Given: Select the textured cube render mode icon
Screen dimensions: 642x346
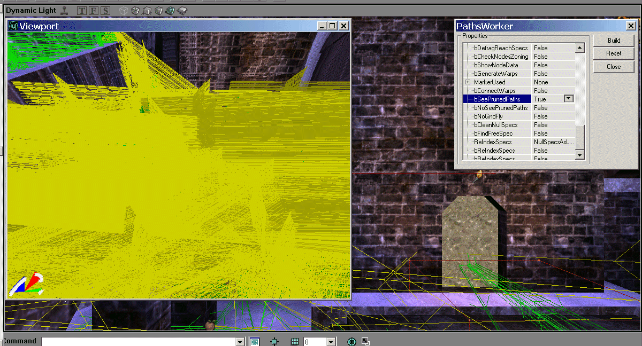Looking at the screenshot, I should tap(170, 10).
